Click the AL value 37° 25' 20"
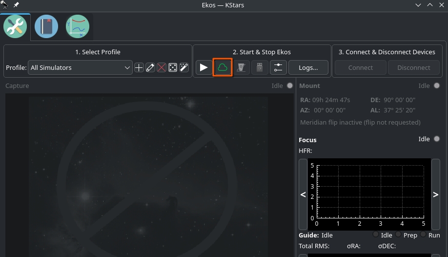Screen dimensions: 448x257 tap(399, 110)
